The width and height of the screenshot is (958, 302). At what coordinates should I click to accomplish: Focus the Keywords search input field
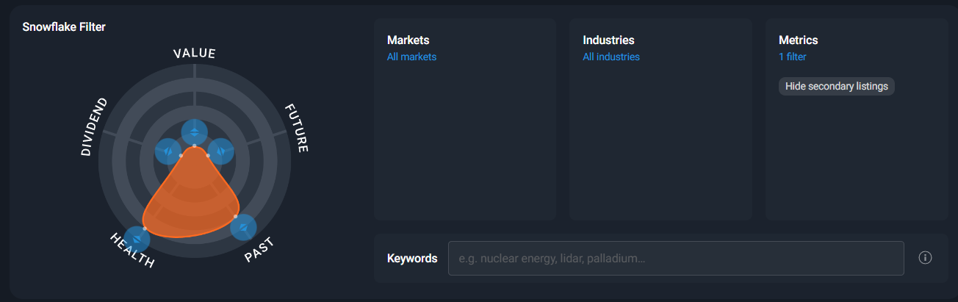coord(675,259)
